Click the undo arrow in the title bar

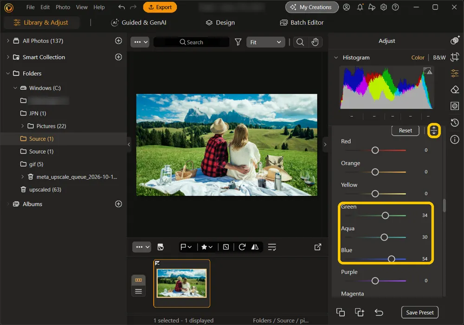(x=121, y=7)
